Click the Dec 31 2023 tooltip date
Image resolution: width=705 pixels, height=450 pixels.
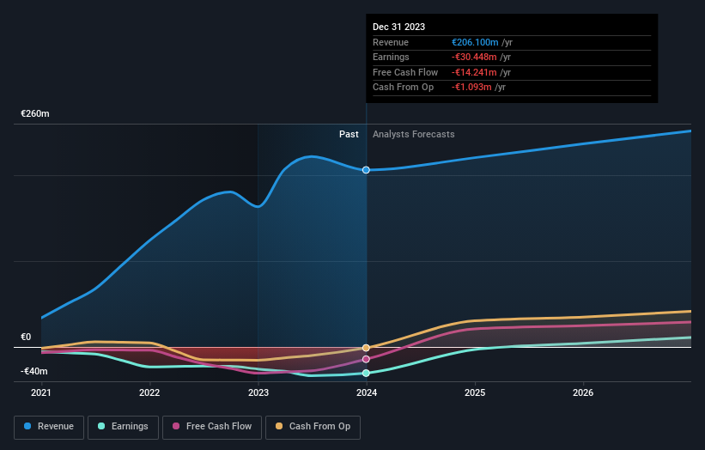coord(398,27)
